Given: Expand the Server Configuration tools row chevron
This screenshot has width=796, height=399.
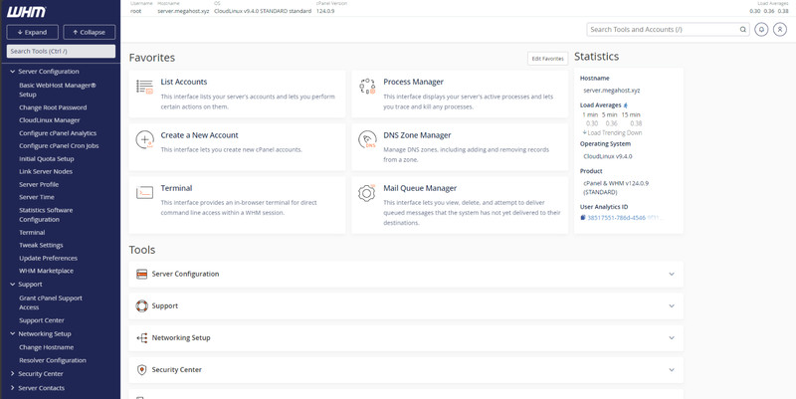Looking at the screenshot, I should (x=671, y=274).
